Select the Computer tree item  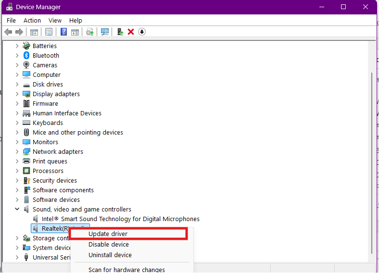click(x=46, y=75)
